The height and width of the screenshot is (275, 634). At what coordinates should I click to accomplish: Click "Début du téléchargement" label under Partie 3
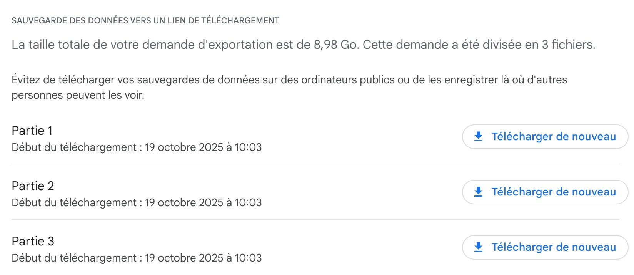point(74,258)
